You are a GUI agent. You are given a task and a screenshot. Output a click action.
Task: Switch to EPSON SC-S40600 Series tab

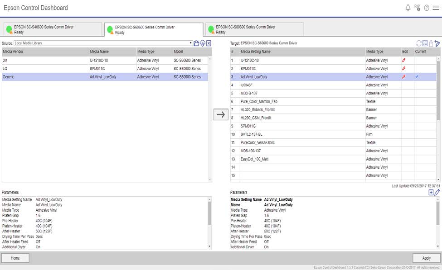[x=52, y=29]
